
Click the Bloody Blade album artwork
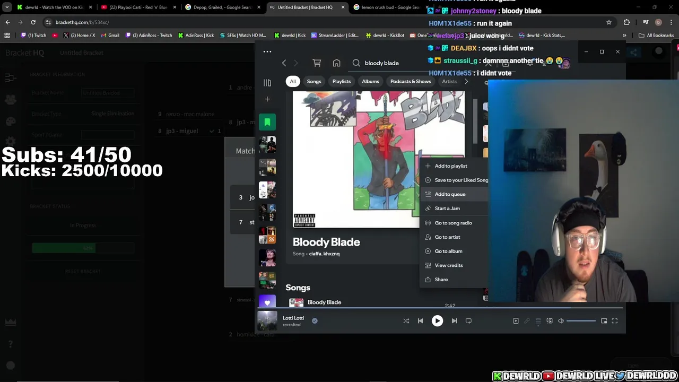pos(379,159)
